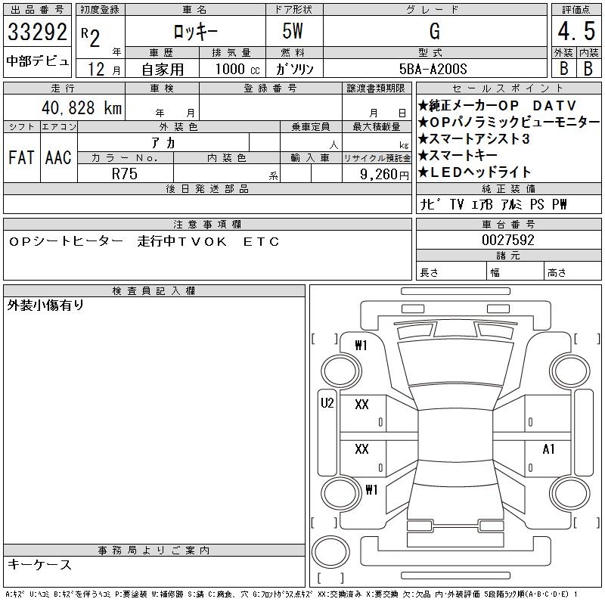
Task: Click the fuel type ガソリン
Action: click(x=294, y=70)
